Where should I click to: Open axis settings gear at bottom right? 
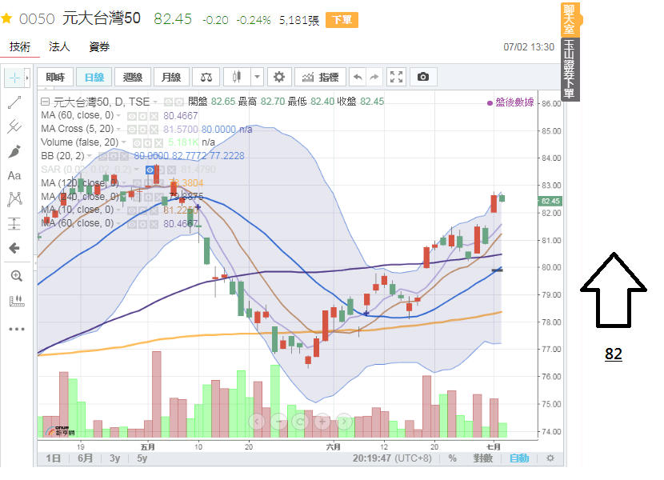tap(550, 458)
